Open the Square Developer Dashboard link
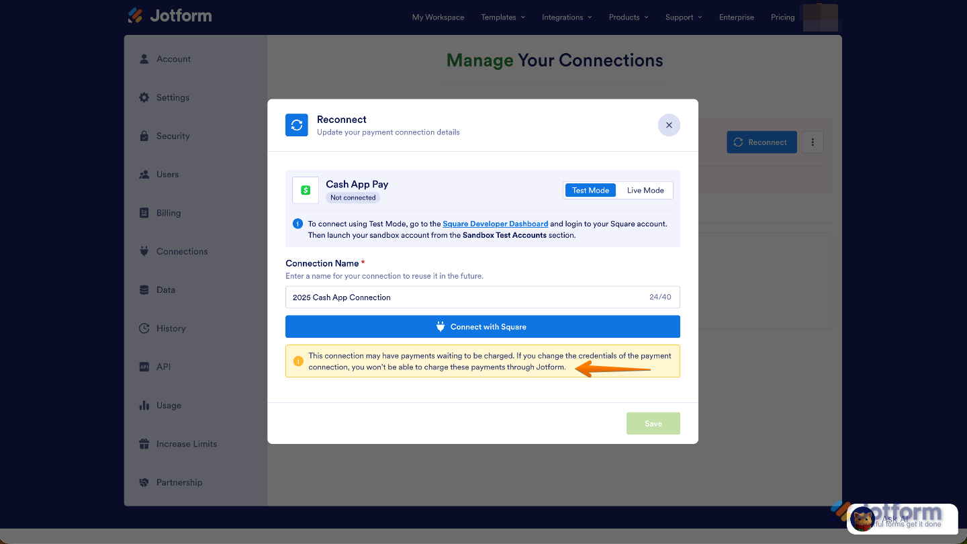This screenshot has width=967, height=544. [x=495, y=224]
